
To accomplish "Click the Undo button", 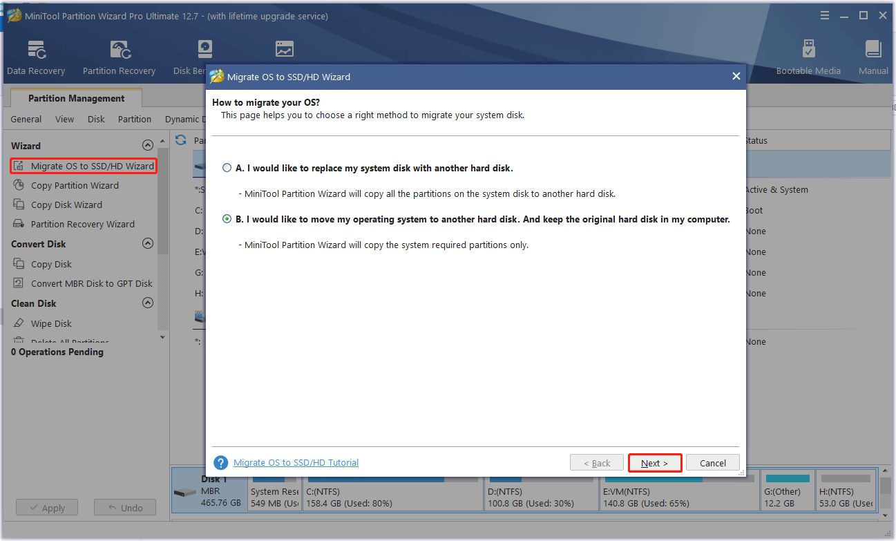I will pos(125,508).
